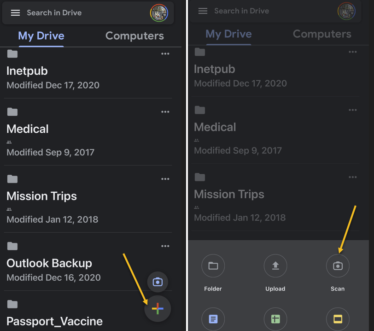The width and height of the screenshot is (374, 331).
Task: Create a new Folder from the create menu
Action: click(213, 266)
